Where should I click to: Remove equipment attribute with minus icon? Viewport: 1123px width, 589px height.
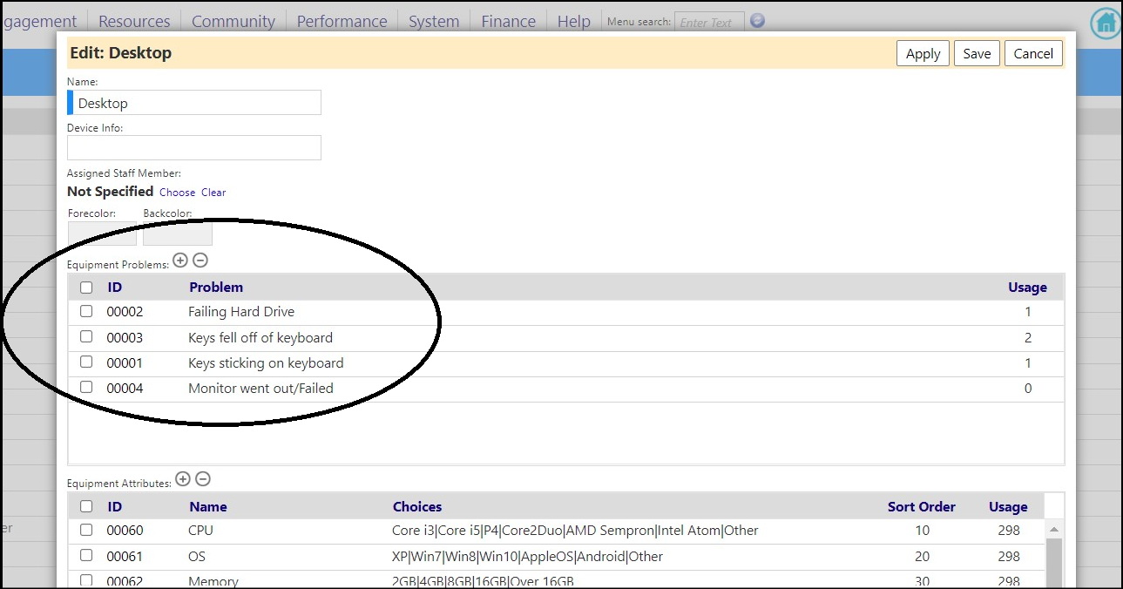pos(202,478)
